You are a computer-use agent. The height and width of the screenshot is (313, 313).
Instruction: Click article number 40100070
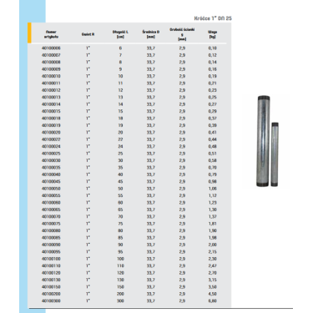coord(51,216)
